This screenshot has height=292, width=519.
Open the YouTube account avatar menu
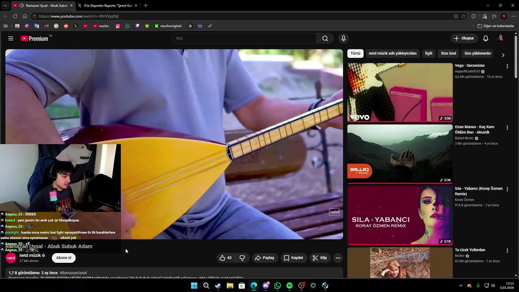[501, 38]
